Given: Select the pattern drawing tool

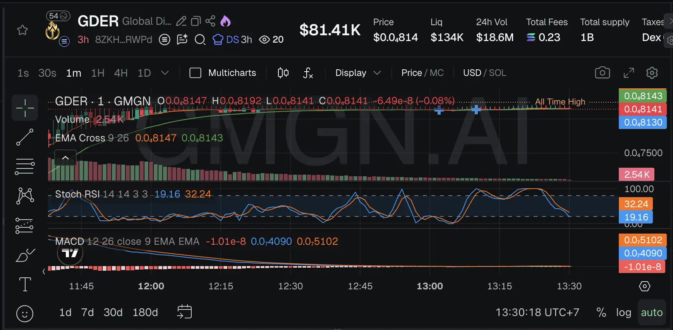Looking at the screenshot, I should click(25, 196).
